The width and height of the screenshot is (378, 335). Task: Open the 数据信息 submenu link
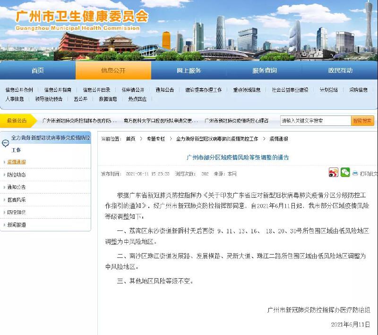[x=108, y=99]
